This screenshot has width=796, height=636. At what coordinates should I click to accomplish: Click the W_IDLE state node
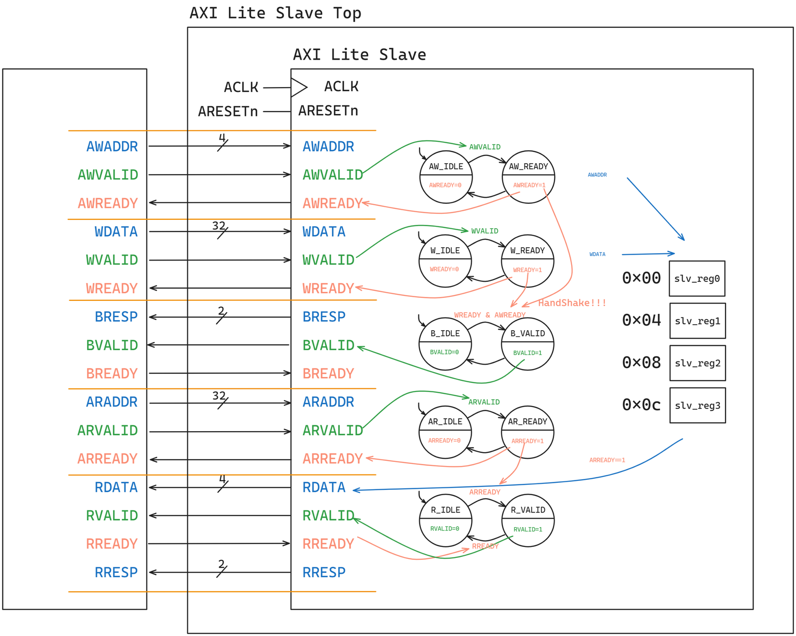coord(445,261)
